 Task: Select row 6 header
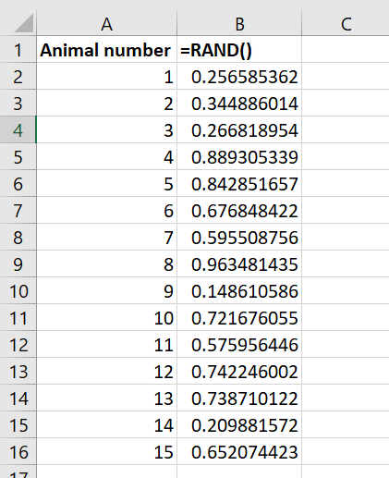18,183
